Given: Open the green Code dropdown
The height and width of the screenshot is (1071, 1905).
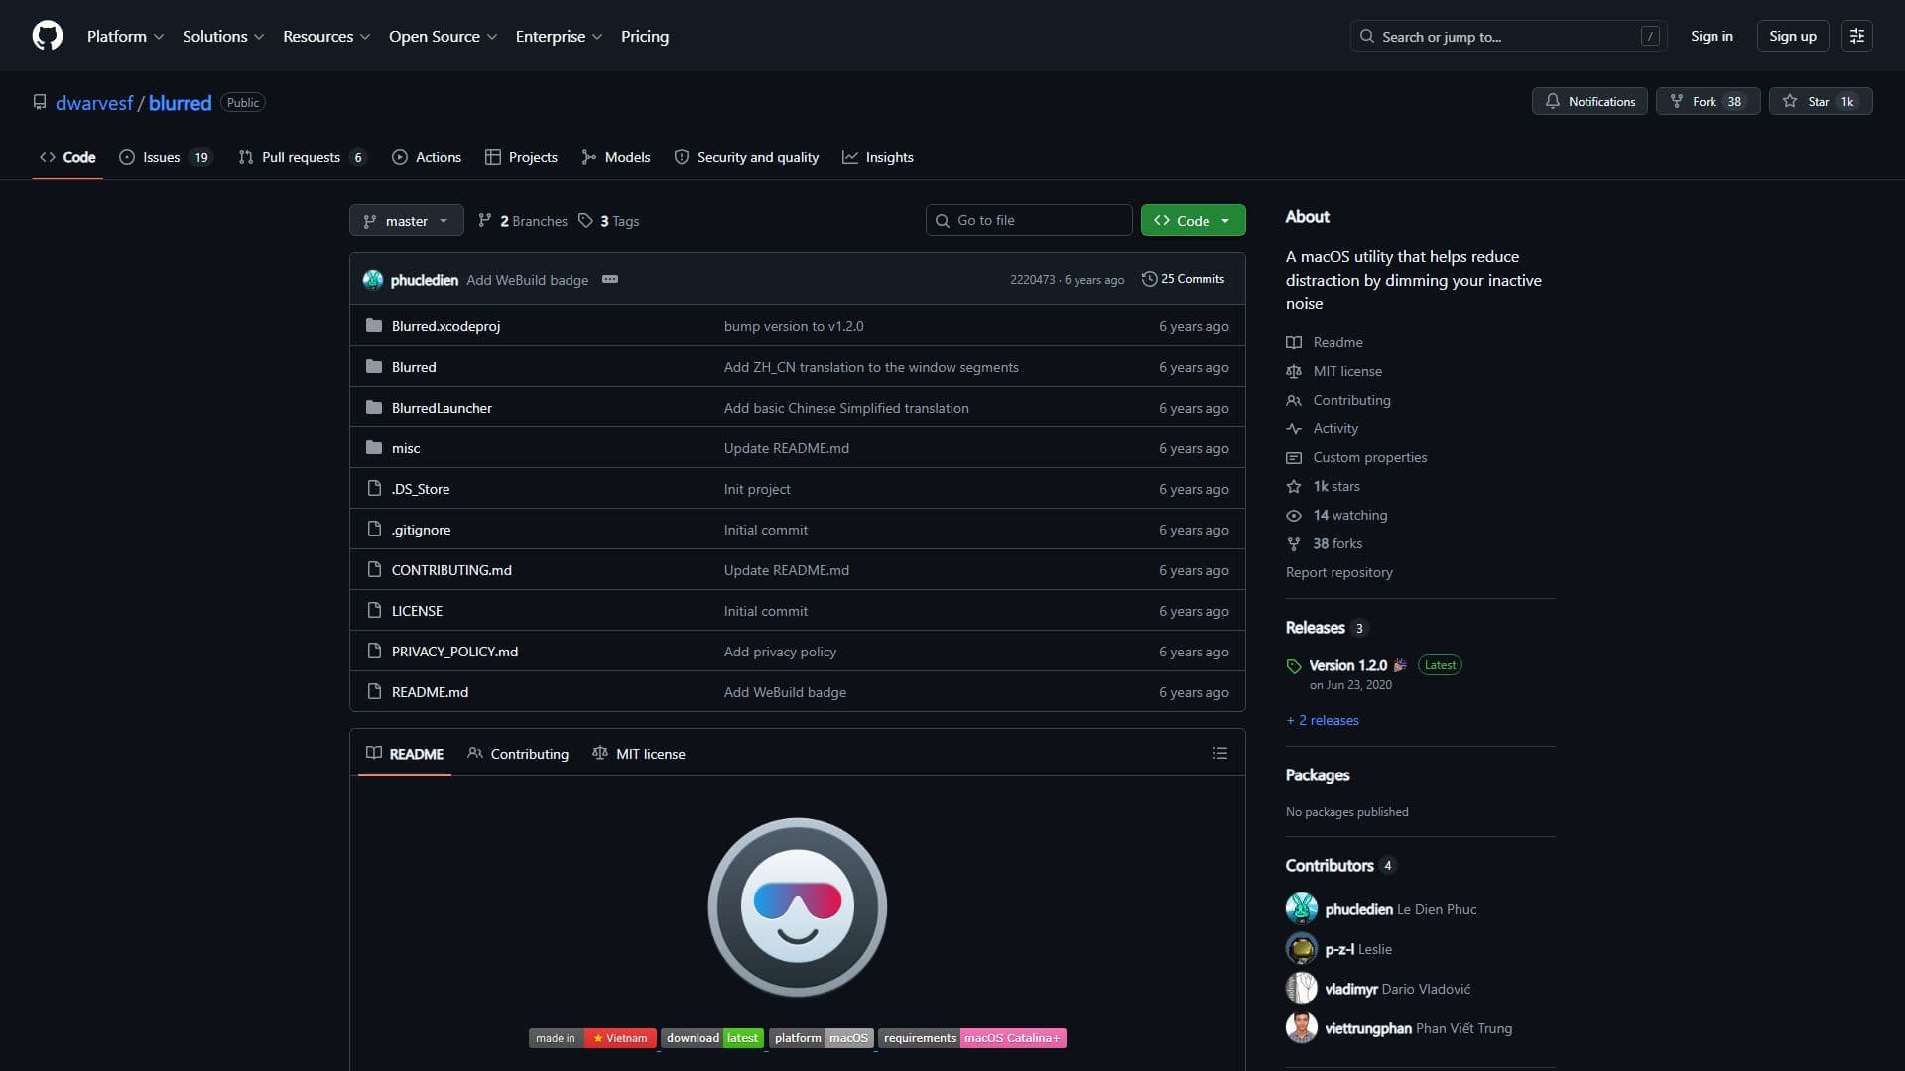Looking at the screenshot, I should click(x=1193, y=220).
